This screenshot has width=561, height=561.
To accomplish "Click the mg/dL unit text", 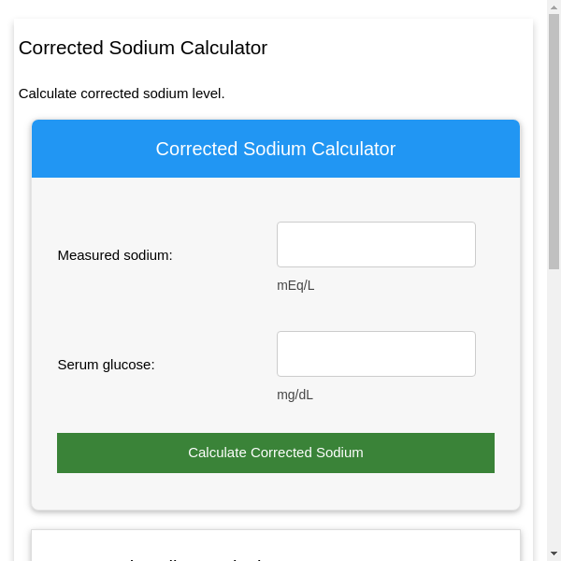I will point(295,395).
